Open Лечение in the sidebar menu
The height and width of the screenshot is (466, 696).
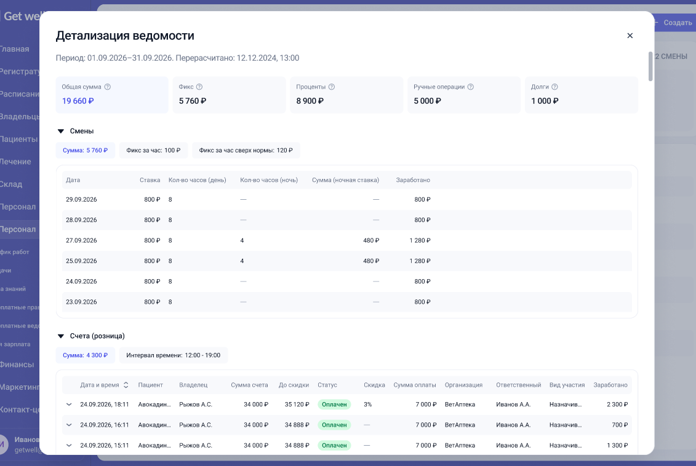(x=15, y=162)
